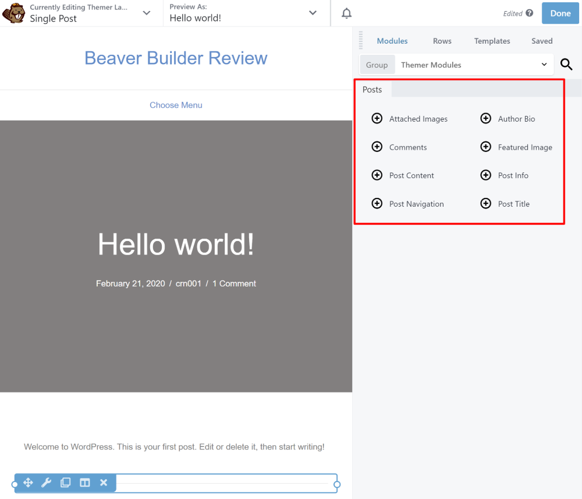Click the February 21, 2020 post date
This screenshot has height=499, width=582.
click(x=130, y=284)
